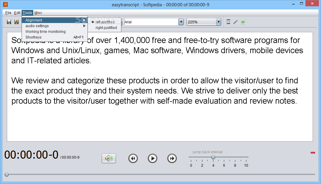Click the 10 mark on interval slider

coord(246,165)
